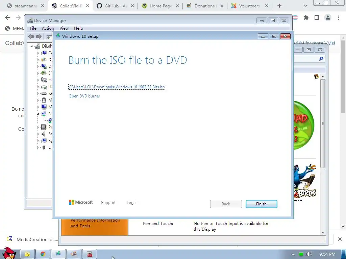Click the Microsoft logo in Setup
The image size is (346, 259).
pyautogui.click(x=81, y=202)
